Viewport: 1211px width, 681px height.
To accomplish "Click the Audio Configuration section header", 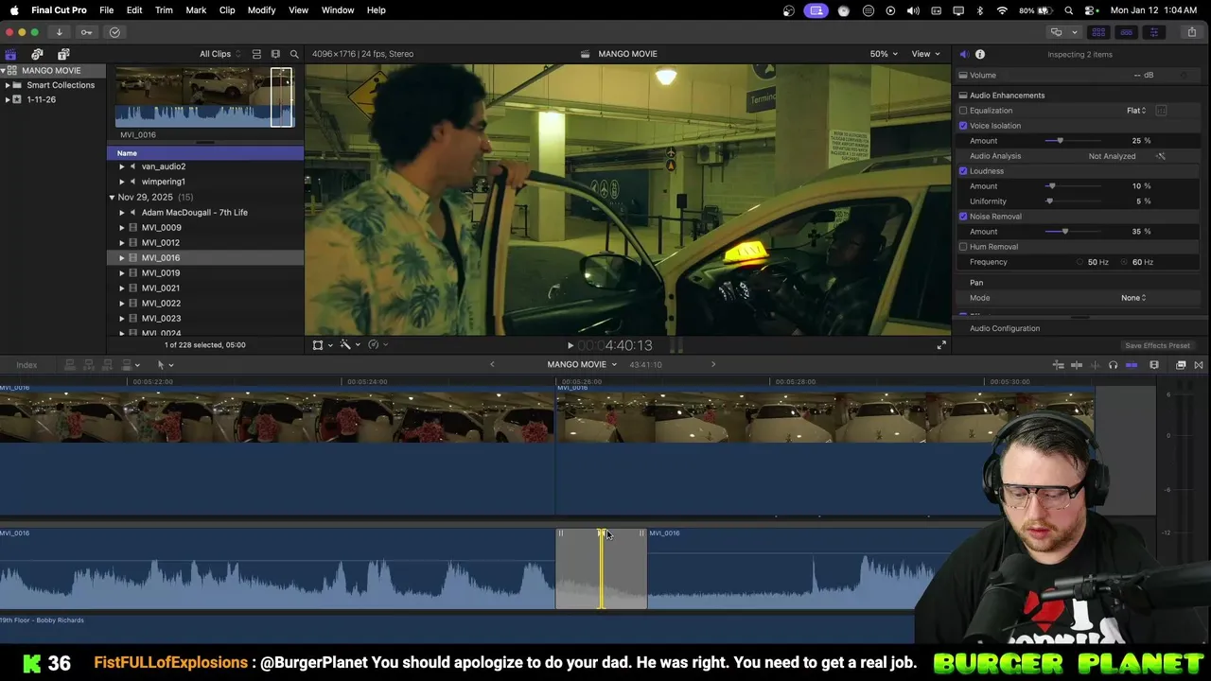I will [1005, 328].
